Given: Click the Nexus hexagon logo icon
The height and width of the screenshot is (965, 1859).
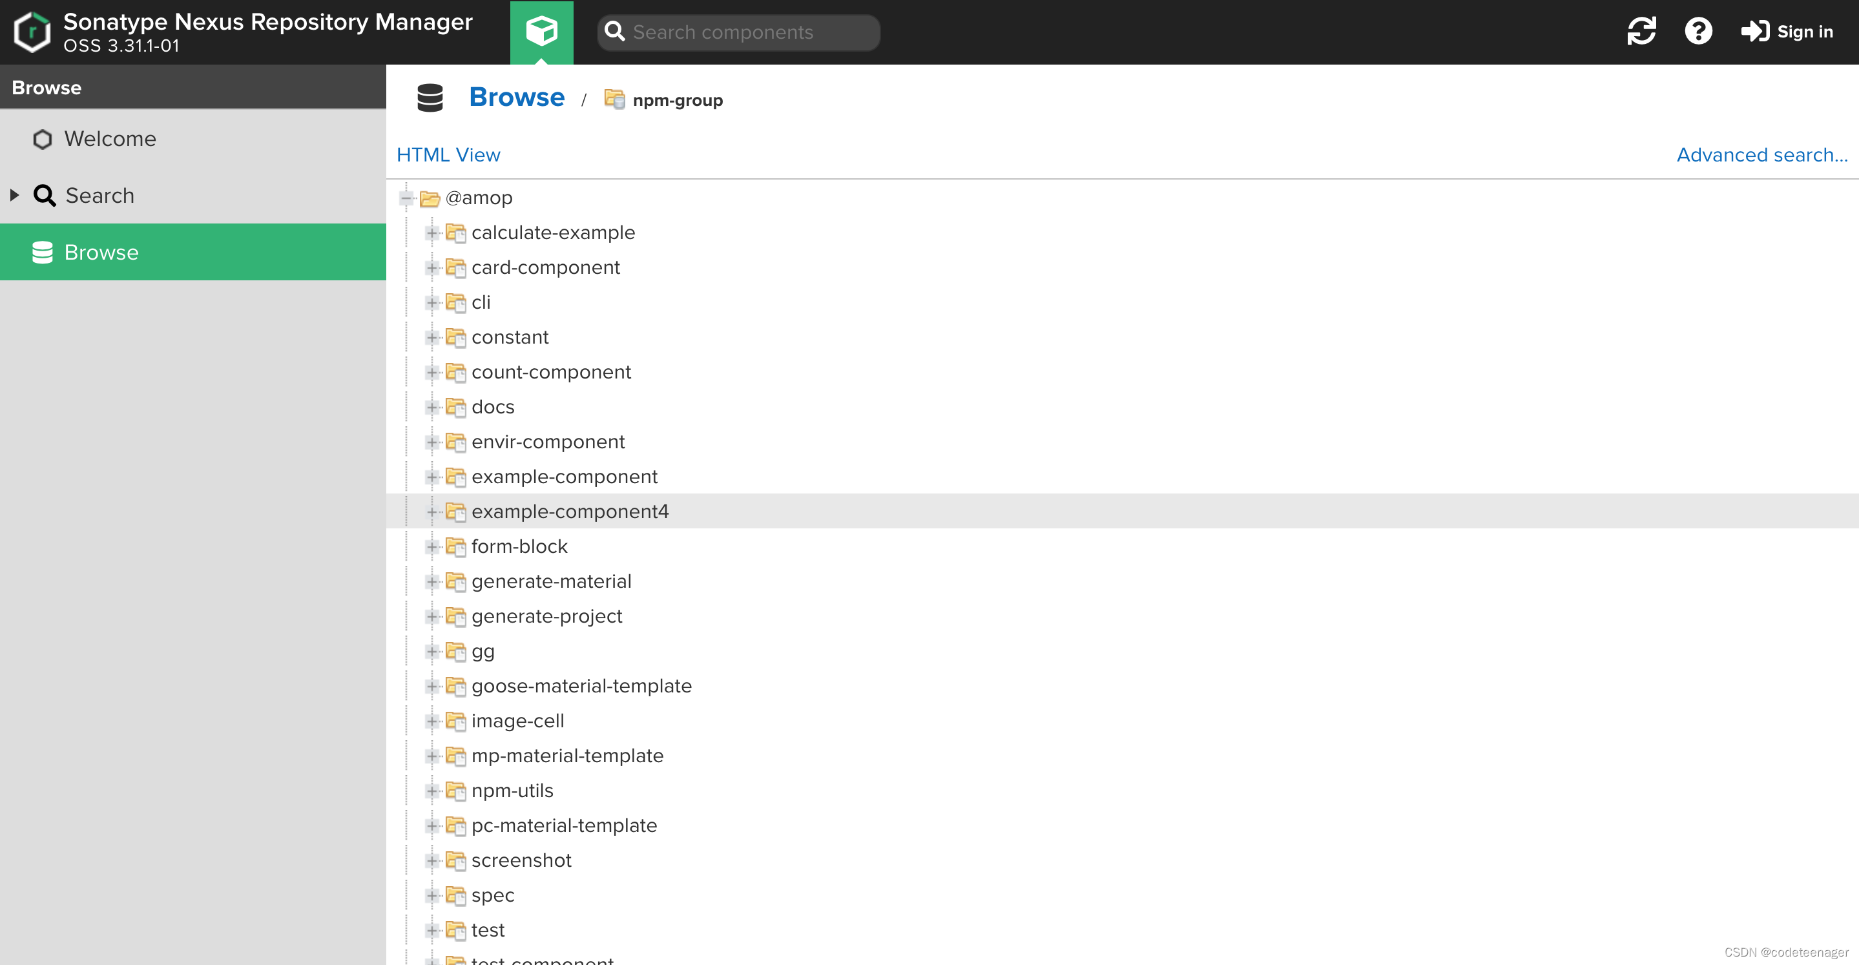Looking at the screenshot, I should click(x=32, y=32).
